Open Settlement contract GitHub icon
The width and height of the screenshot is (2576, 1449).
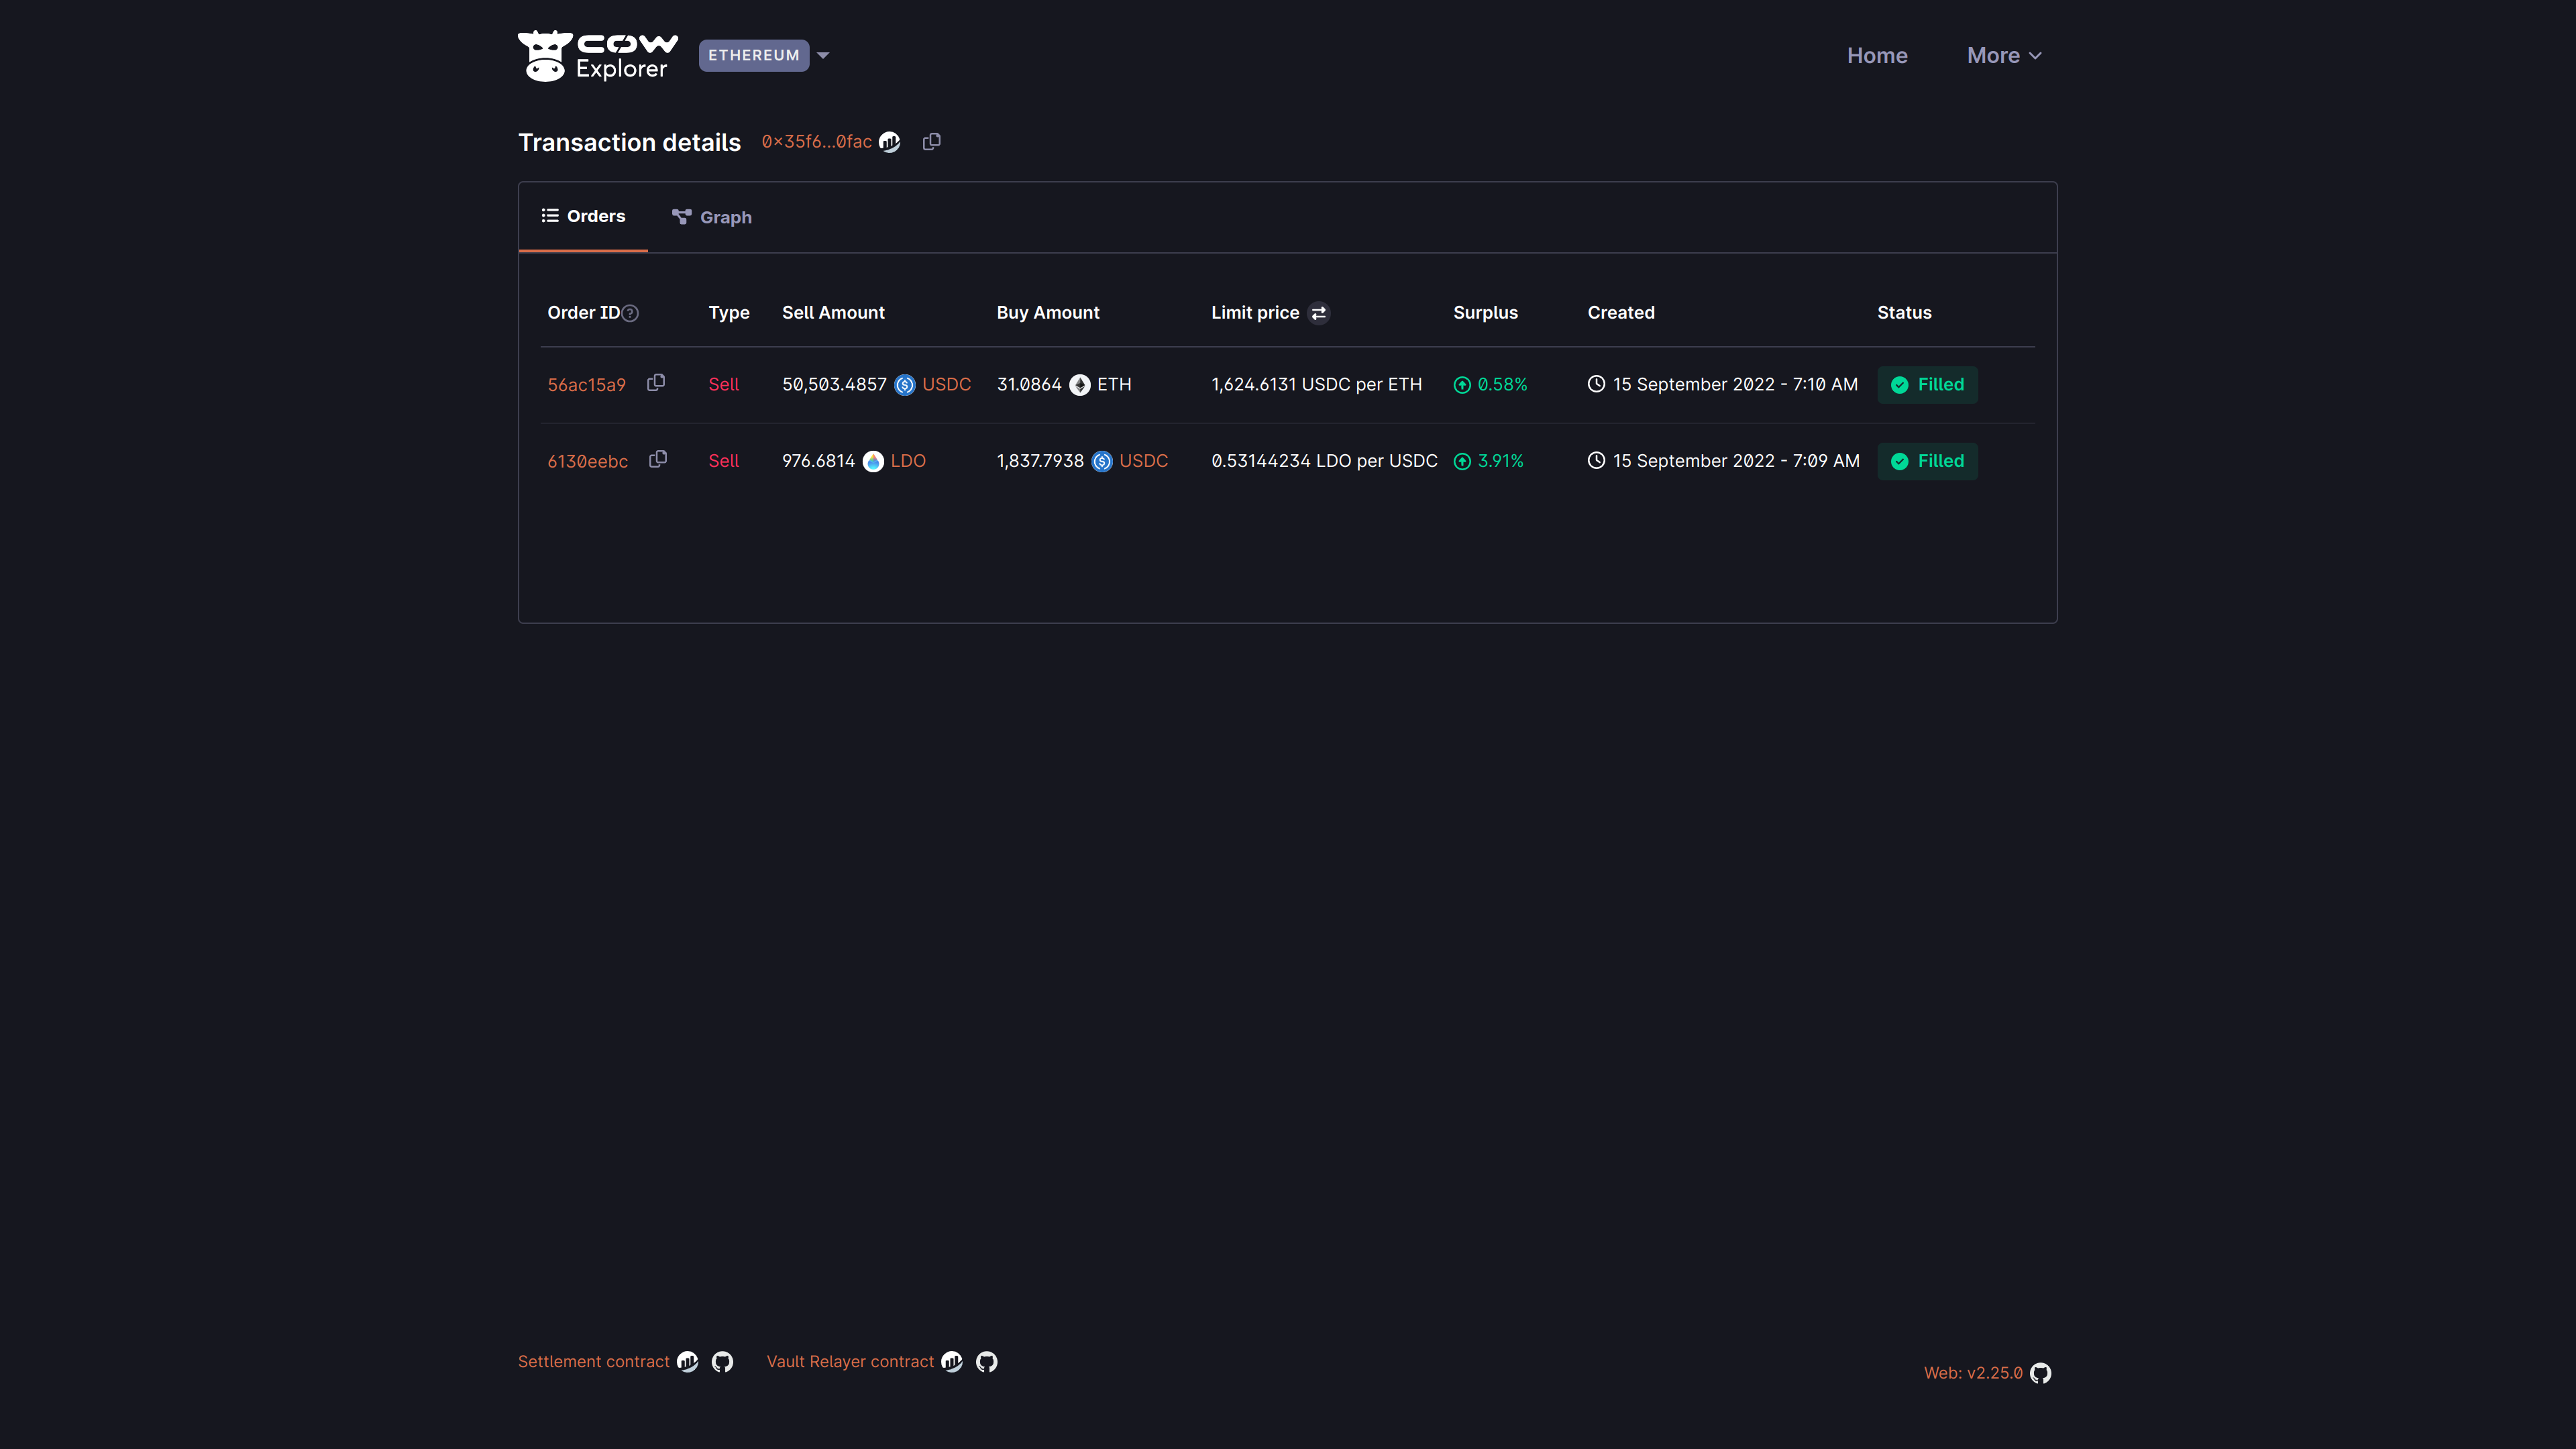point(722,1362)
